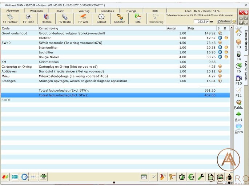Switch to the Werkorder tab
The height and width of the screenshot is (187, 249).
[x=37, y=11]
